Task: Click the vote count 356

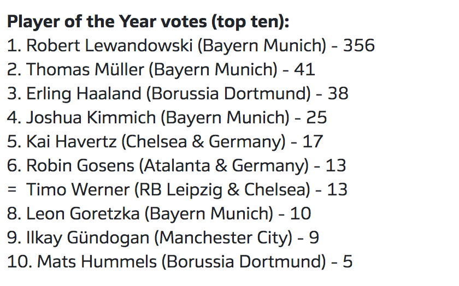Action: 358,45
